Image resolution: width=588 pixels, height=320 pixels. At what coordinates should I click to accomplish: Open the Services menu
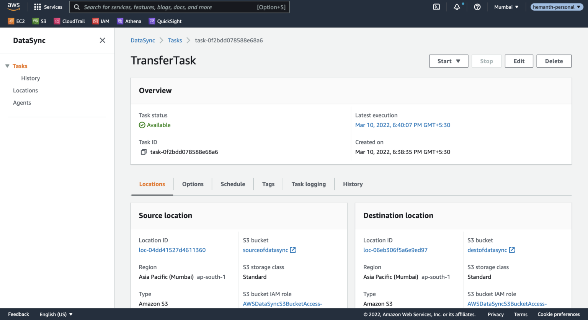pos(48,6)
